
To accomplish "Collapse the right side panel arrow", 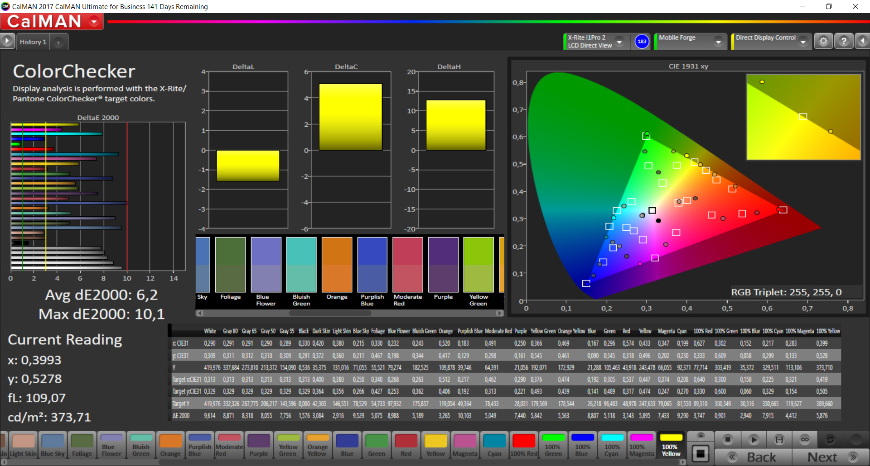I will point(862,41).
